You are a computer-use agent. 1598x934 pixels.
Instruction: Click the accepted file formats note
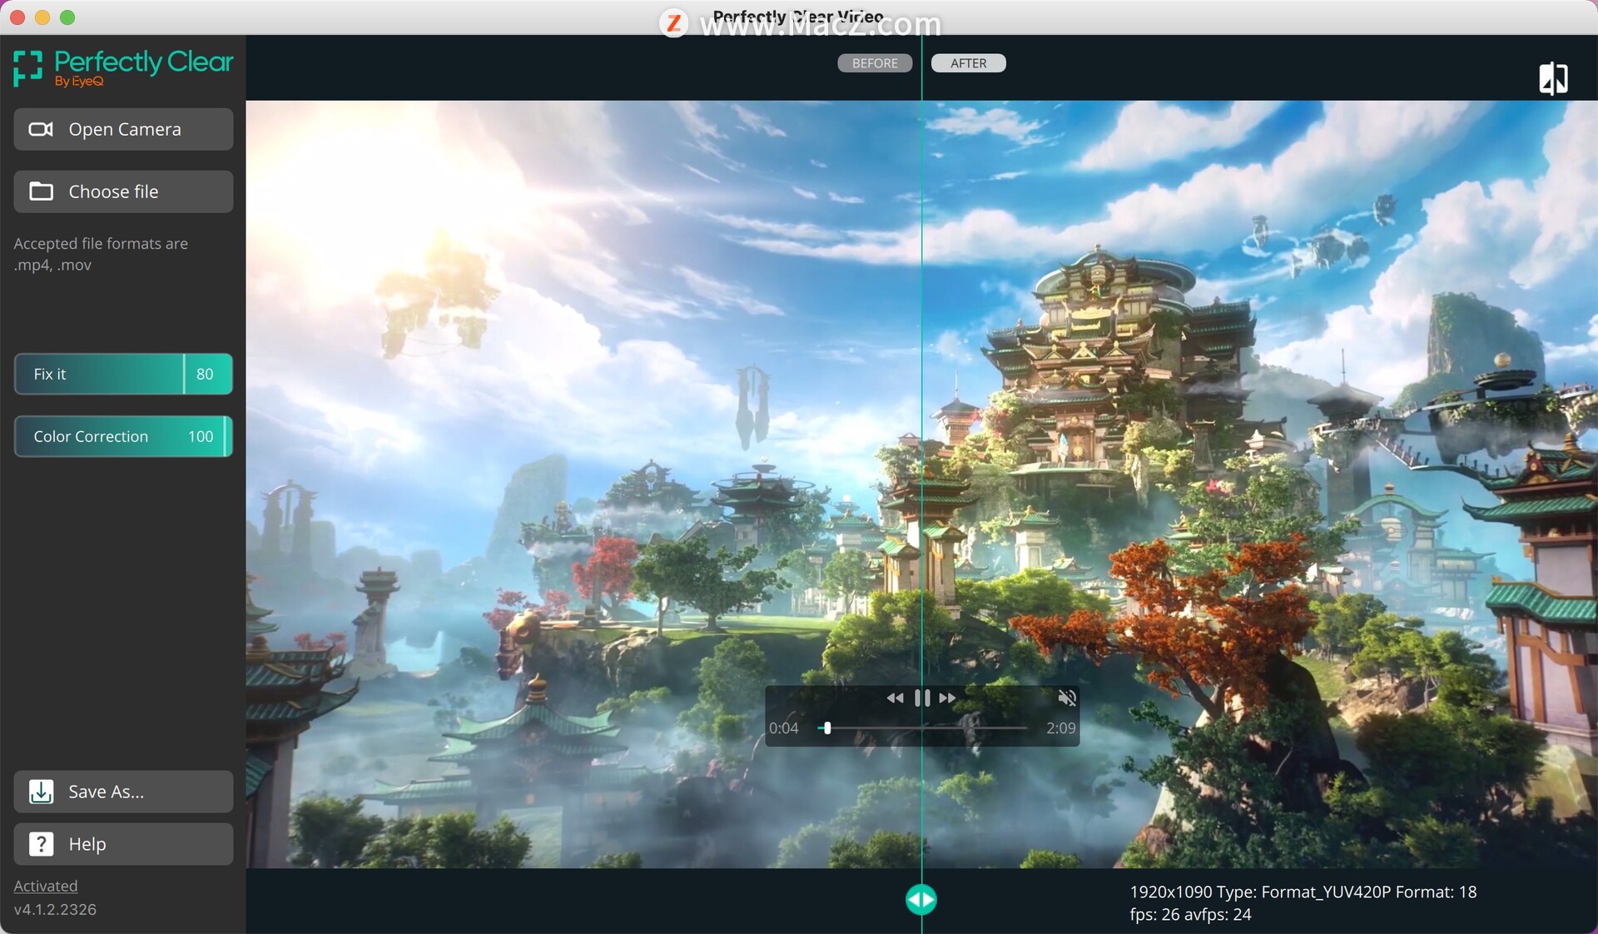pyautogui.click(x=101, y=254)
